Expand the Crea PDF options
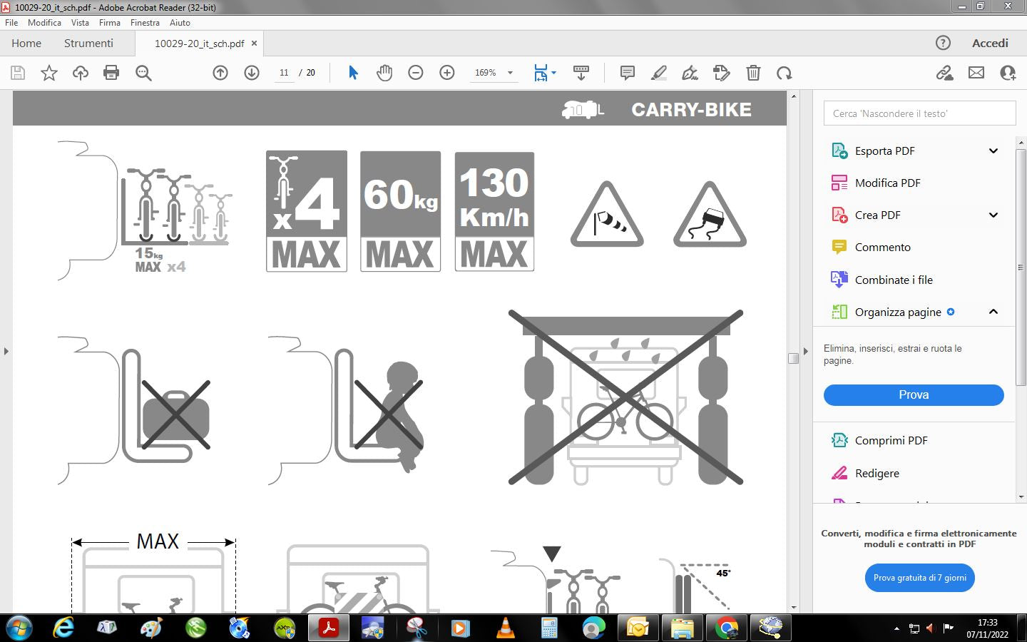The width and height of the screenshot is (1027, 642). point(993,215)
